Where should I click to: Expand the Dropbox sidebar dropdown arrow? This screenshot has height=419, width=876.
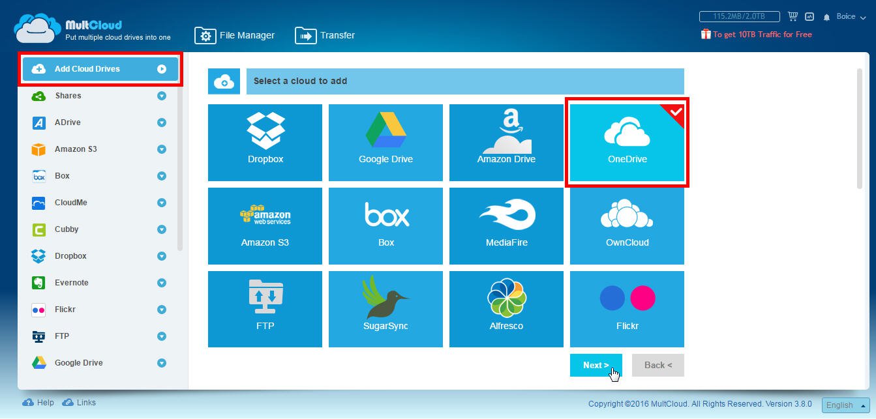[x=162, y=256]
